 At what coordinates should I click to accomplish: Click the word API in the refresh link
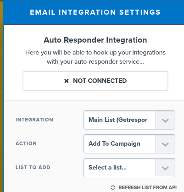[173, 187]
